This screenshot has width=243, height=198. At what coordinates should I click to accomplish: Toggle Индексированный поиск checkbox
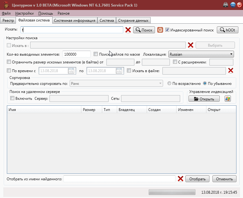167,30
